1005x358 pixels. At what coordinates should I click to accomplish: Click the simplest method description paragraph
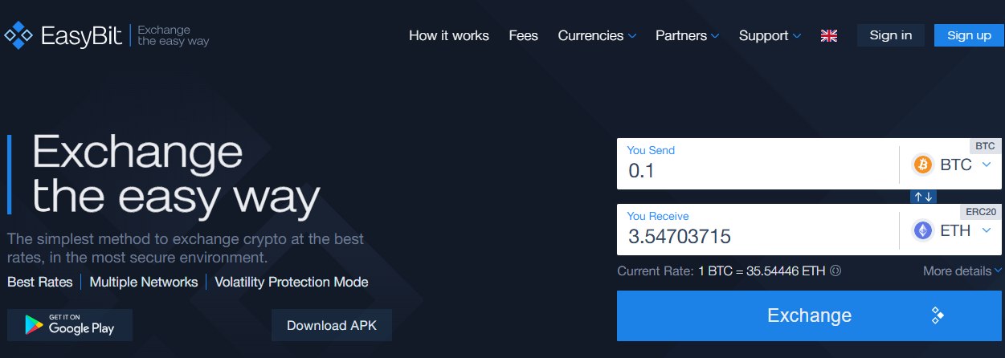(186, 249)
